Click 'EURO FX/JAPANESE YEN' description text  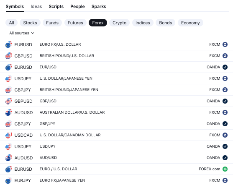pos(62,180)
